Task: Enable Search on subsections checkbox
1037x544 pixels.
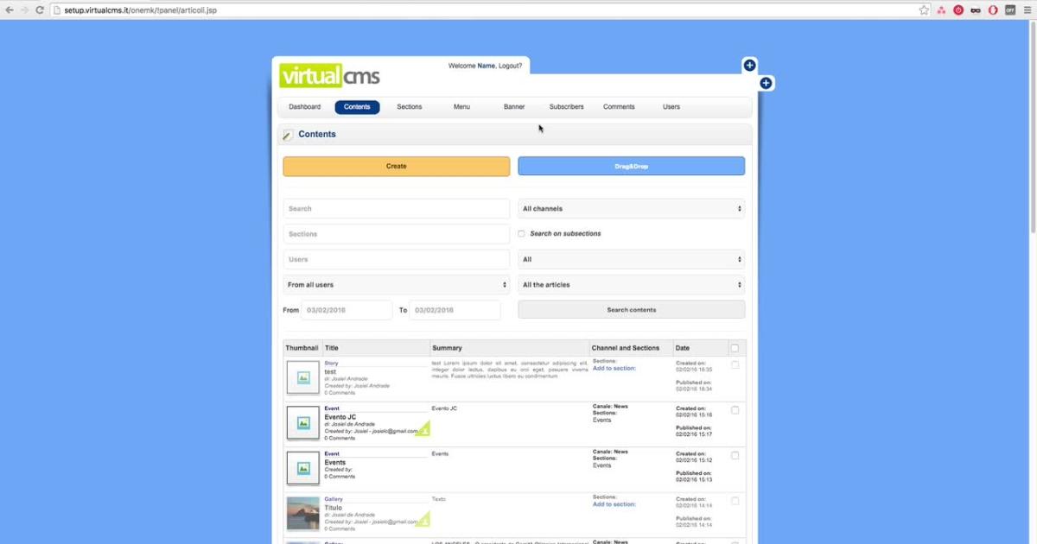Action: click(x=521, y=234)
